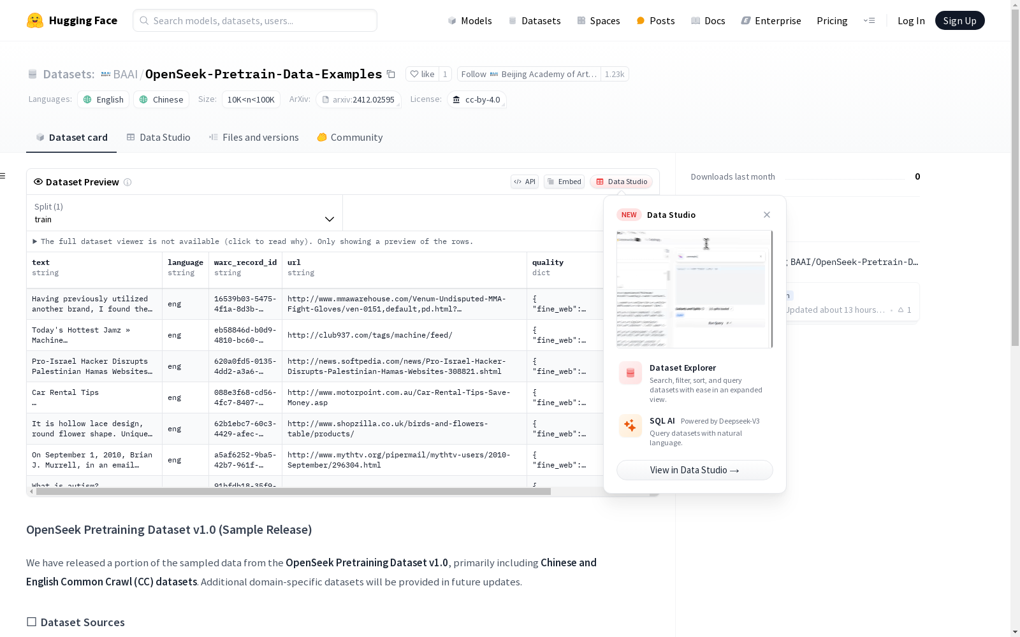This screenshot has height=637, width=1020.
Task: Expand the full dataset viewer not available notice
Action: coord(253,241)
